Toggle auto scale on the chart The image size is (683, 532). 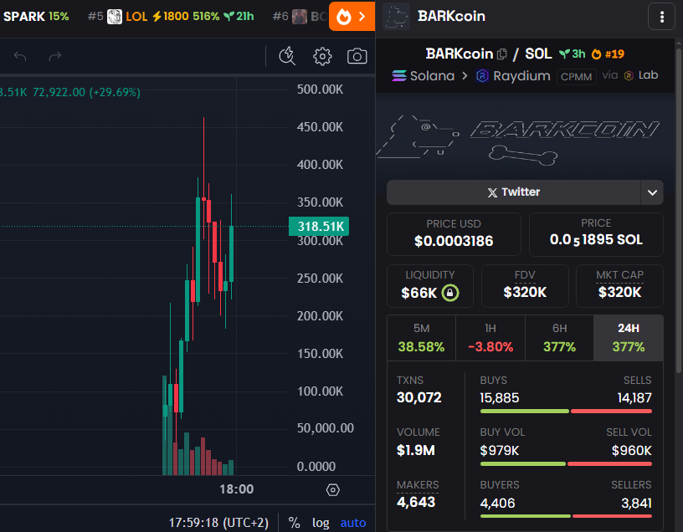coord(353,523)
